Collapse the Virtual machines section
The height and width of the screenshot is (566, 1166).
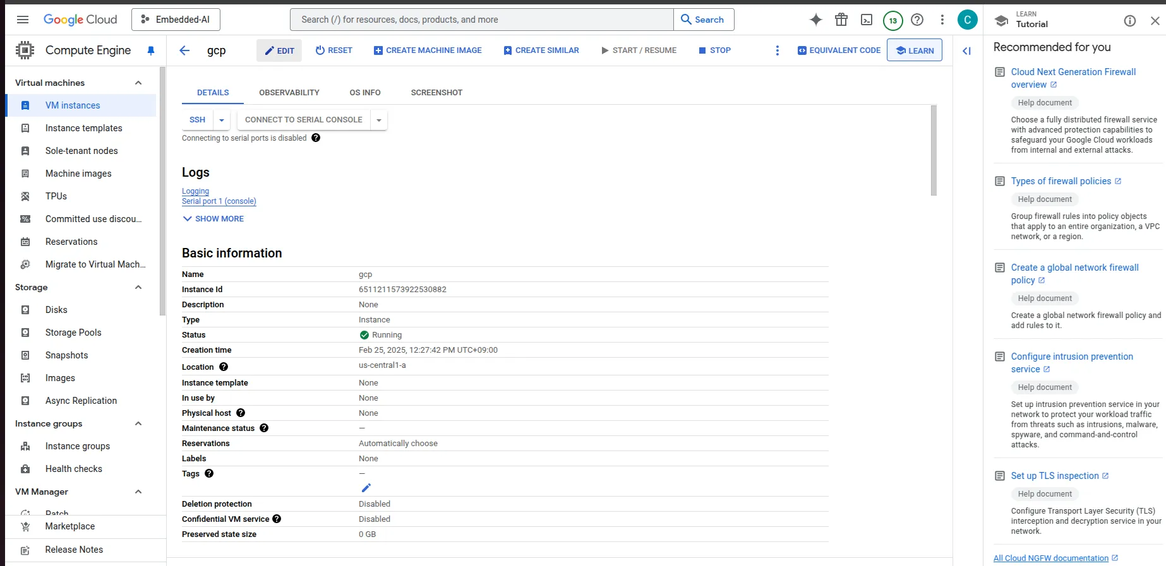point(138,83)
